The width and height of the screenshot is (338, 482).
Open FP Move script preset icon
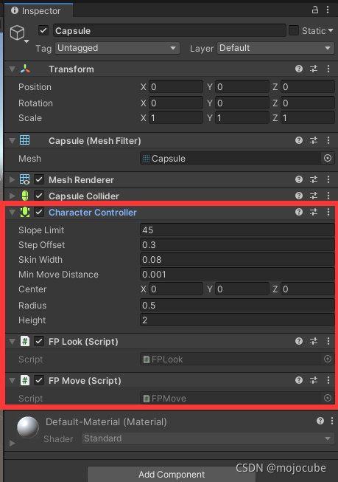[314, 380]
